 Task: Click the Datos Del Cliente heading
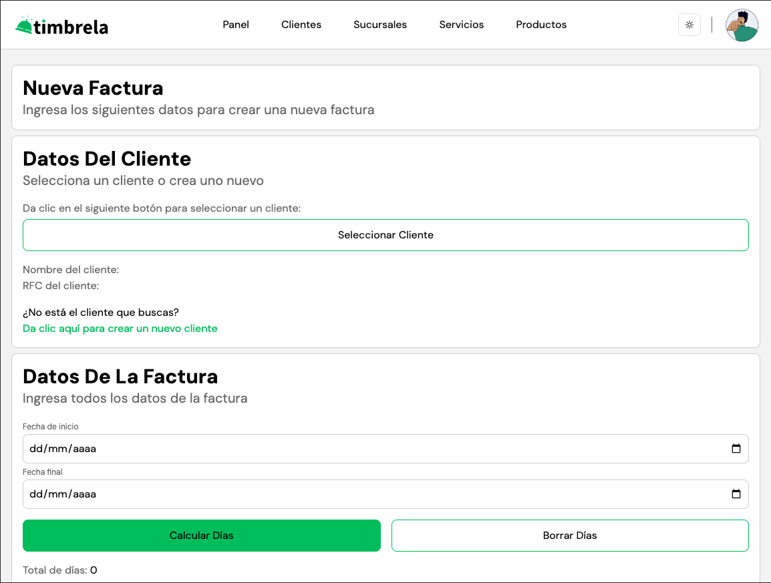tap(107, 159)
